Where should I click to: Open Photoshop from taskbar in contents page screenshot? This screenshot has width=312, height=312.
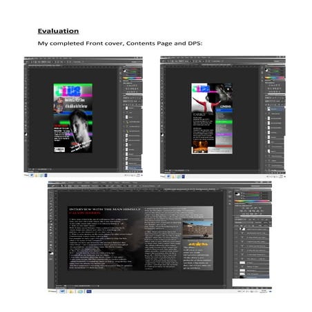(x=183, y=177)
